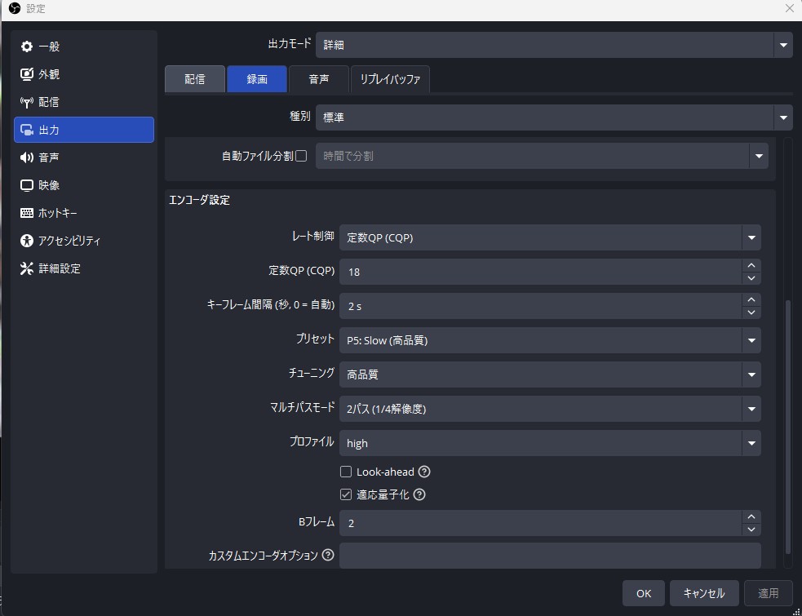
Task: Open the レート制御 dropdown
Action: click(551, 237)
